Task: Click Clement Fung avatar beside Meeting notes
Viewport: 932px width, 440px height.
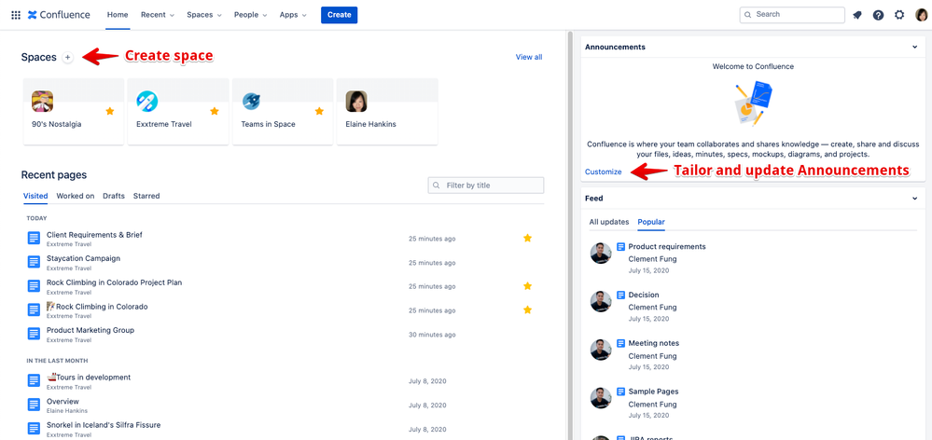Action: (601, 350)
